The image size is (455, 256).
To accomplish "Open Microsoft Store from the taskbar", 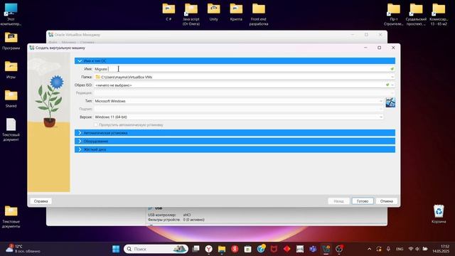I will coord(247,249).
